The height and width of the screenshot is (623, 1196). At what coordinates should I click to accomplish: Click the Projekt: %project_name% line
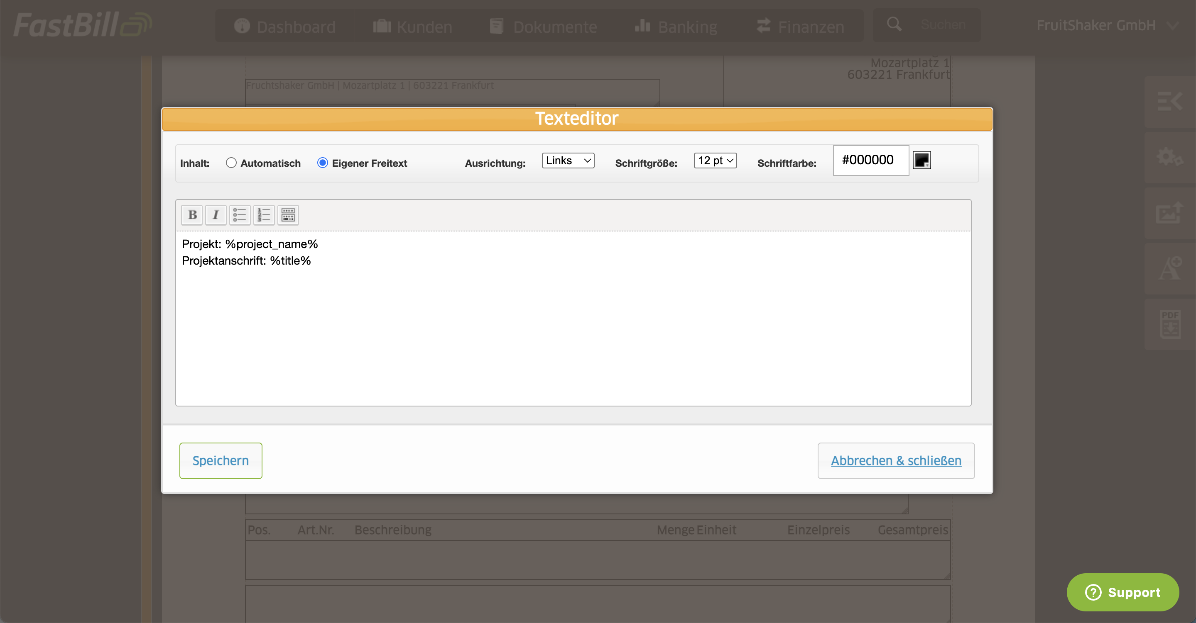pyautogui.click(x=250, y=244)
